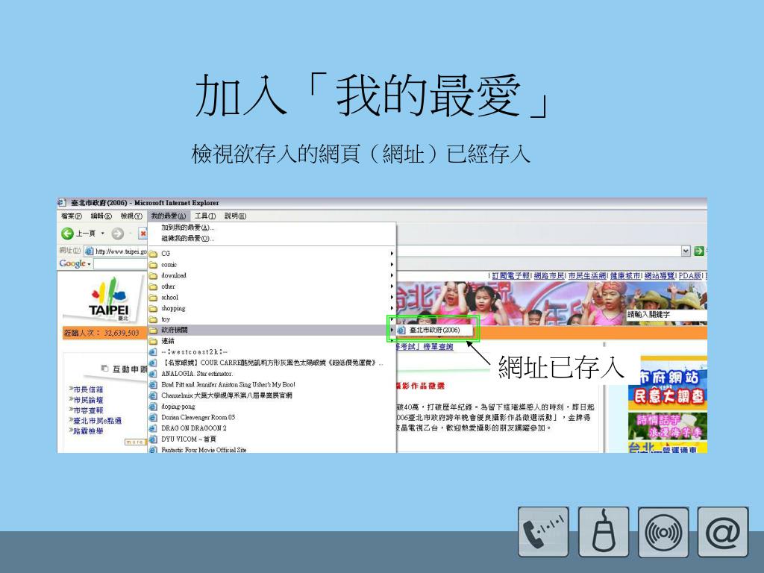Expand the comic folder submenu arrow
Viewport: 764px width, 573px height.
coord(392,265)
